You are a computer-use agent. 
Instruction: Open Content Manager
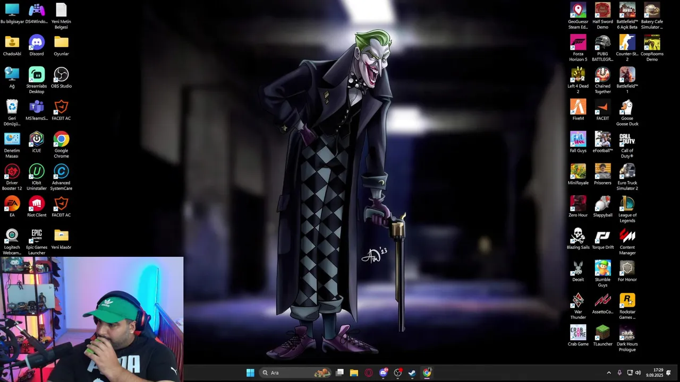[627, 242]
